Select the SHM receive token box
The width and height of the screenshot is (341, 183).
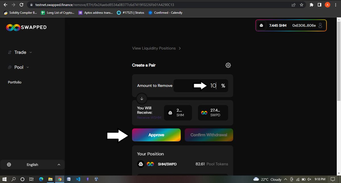[x=178, y=112]
